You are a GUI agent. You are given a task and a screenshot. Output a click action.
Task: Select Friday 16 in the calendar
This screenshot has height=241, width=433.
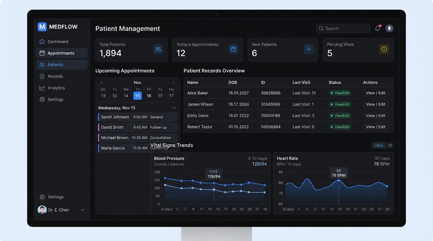(x=149, y=96)
